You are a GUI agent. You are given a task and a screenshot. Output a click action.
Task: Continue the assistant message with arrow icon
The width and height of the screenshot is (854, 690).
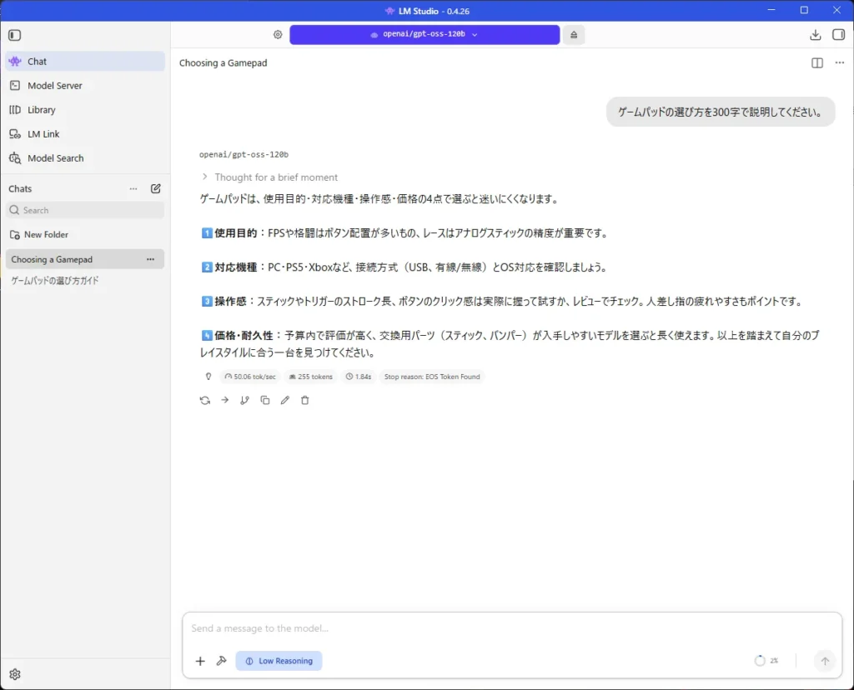point(225,401)
